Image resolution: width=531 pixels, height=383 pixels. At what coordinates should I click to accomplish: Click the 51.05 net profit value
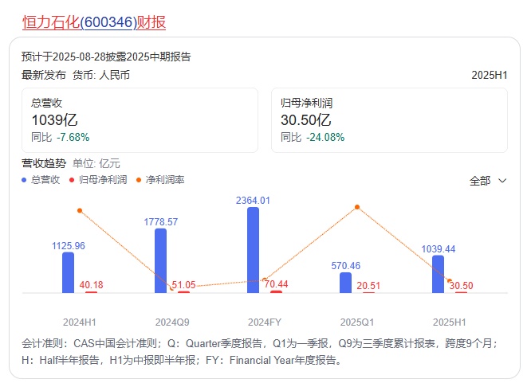pyautogui.click(x=183, y=285)
